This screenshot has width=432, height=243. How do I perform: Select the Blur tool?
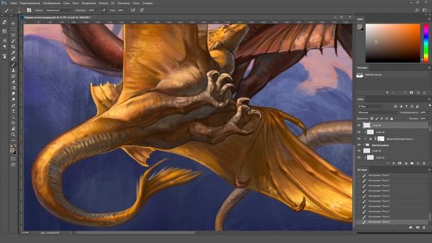coord(13,94)
